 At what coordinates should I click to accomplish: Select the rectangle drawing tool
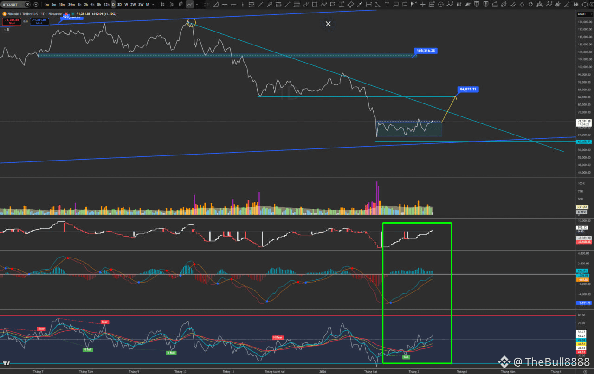314,4
